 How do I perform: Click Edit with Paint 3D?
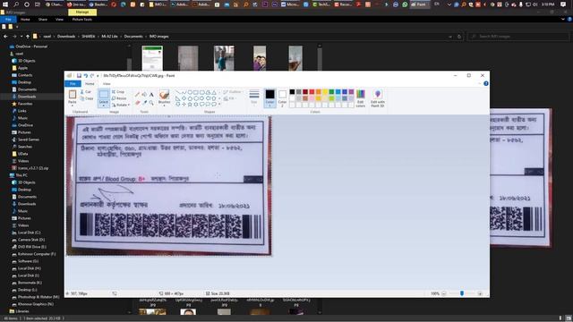[x=378, y=98]
